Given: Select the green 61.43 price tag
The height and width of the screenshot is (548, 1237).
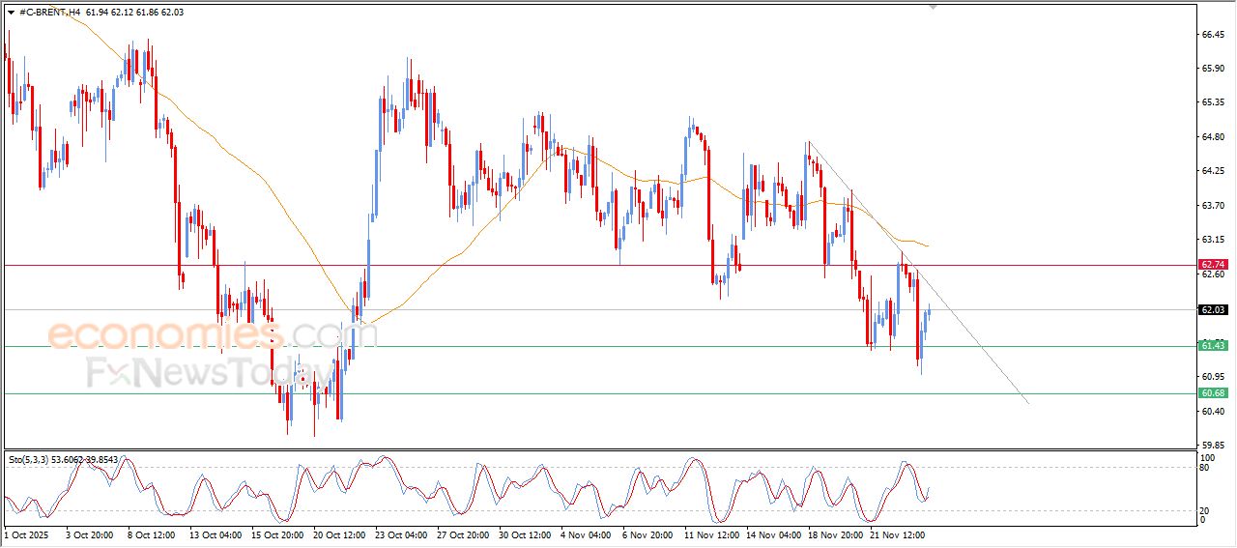Looking at the screenshot, I should [1213, 346].
